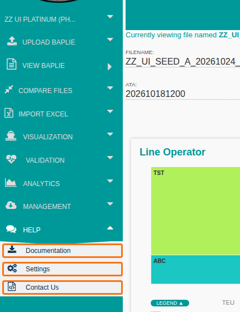Open the MANAGEMENT menu item
The height and width of the screenshot is (312, 240).
47,207
